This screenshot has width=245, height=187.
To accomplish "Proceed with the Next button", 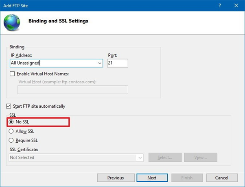I will click(x=152, y=178).
